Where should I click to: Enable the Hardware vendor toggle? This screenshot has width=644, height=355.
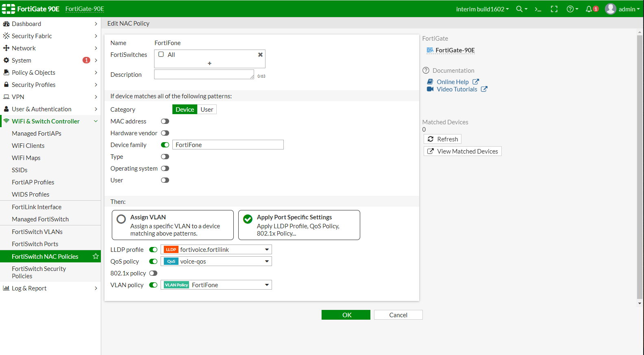pyautogui.click(x=165, y=133)
